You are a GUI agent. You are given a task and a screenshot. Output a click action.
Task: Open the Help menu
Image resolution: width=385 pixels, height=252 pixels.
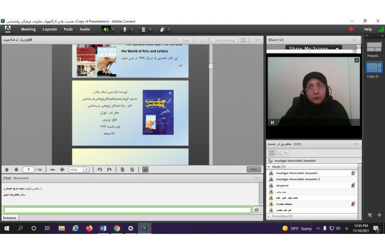[x=367, y=29]
